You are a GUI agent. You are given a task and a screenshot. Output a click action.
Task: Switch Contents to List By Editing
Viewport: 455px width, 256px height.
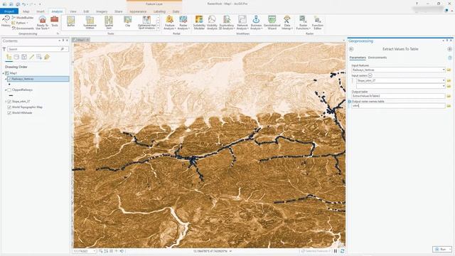tap(31, 57)
